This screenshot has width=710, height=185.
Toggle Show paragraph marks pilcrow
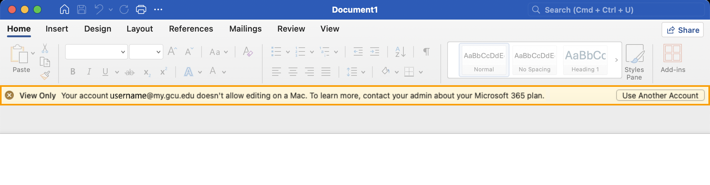click(427, 52)
